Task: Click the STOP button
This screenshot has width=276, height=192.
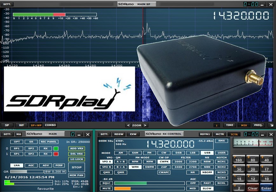Action: click(77, 167)
